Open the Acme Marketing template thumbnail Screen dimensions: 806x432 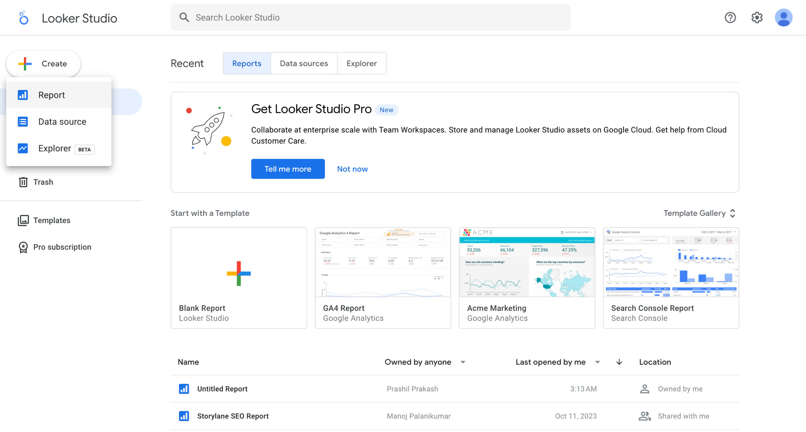click(527, 262)
